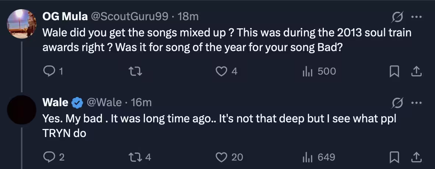Share OG Mula's tweet

416,71
